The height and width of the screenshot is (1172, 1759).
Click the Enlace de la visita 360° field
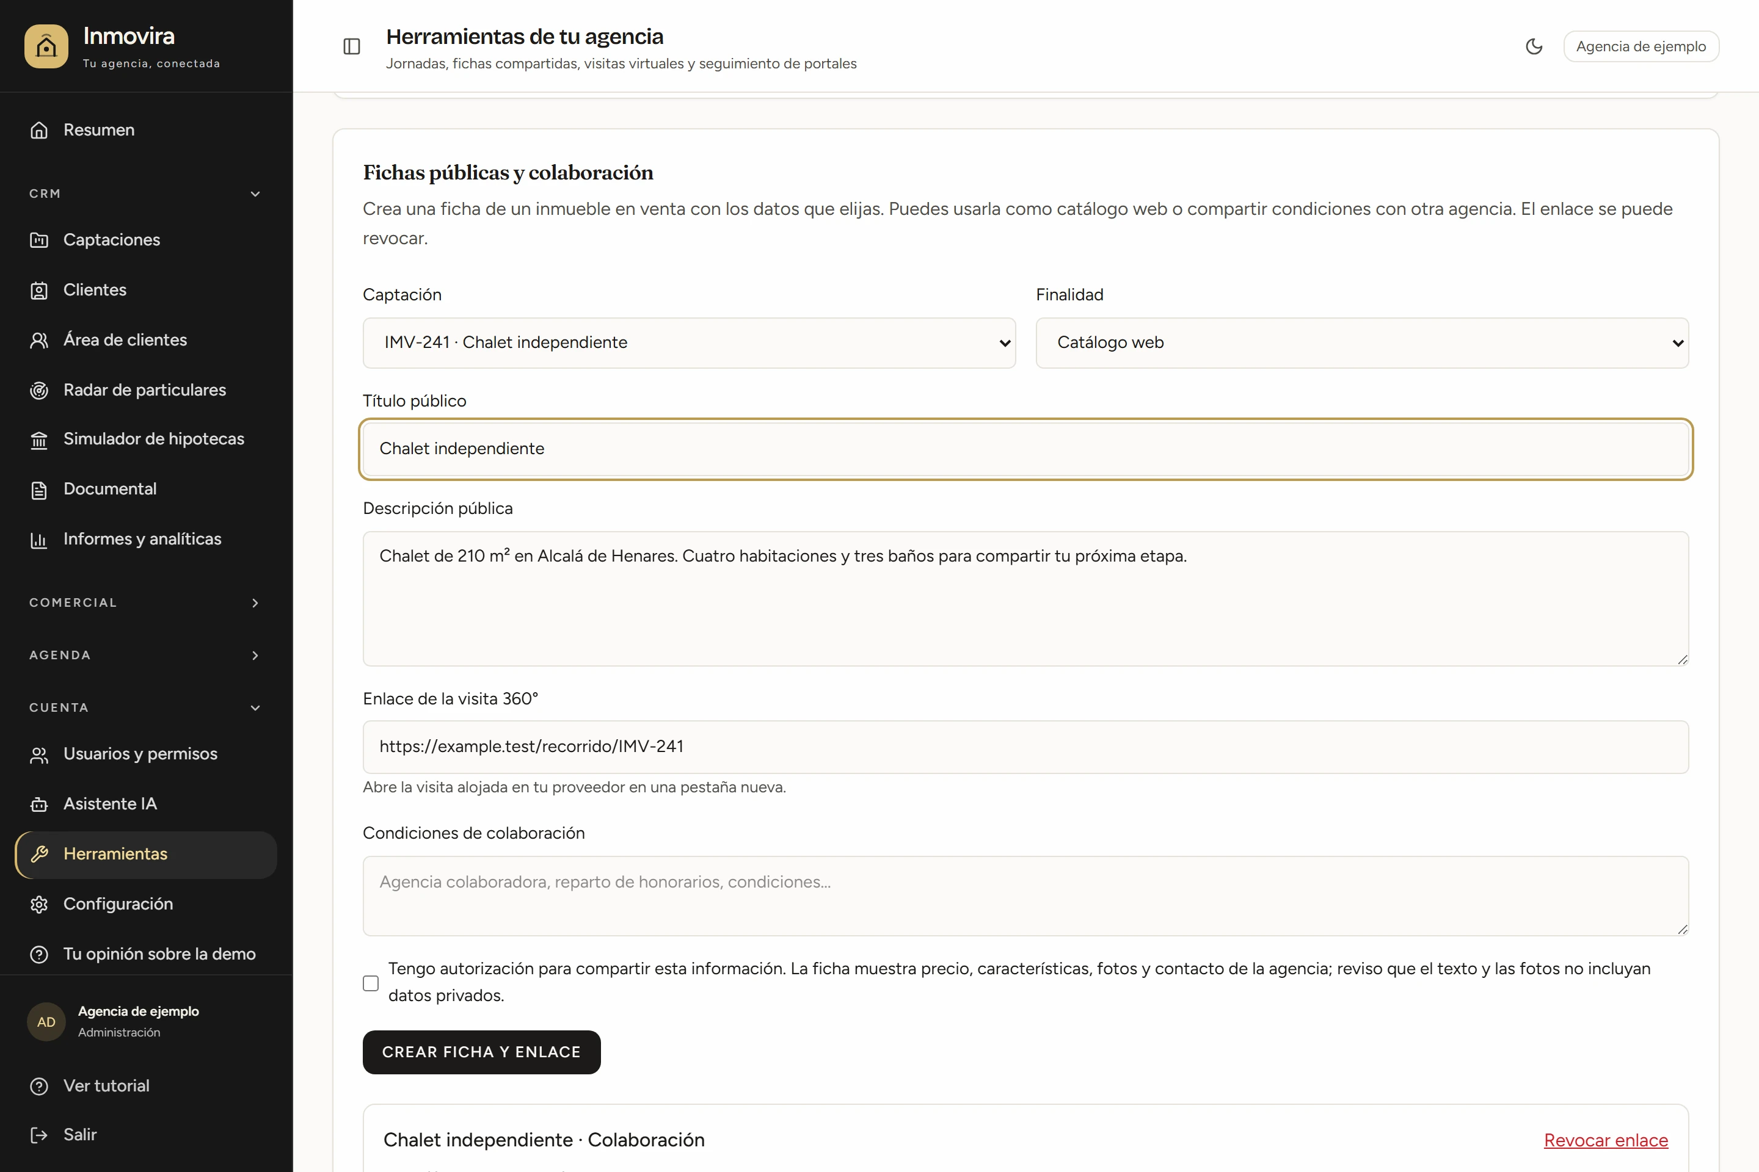point(1025,747)
